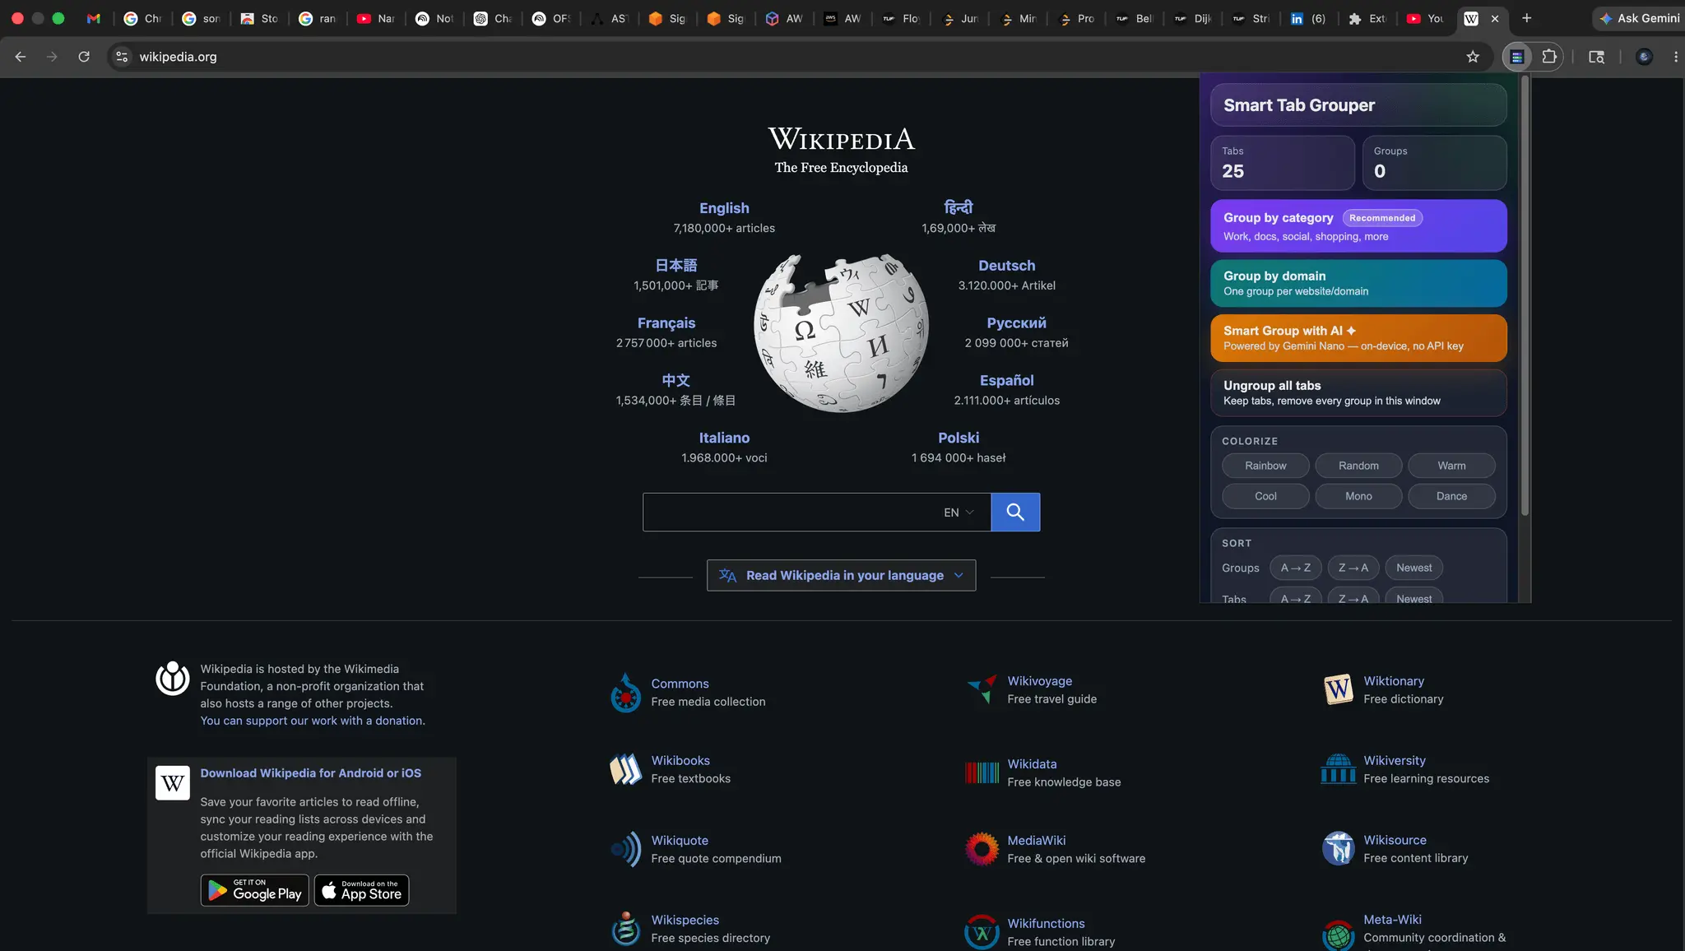Open the tab search icon in toolbar

click(x=1596, y=57)
